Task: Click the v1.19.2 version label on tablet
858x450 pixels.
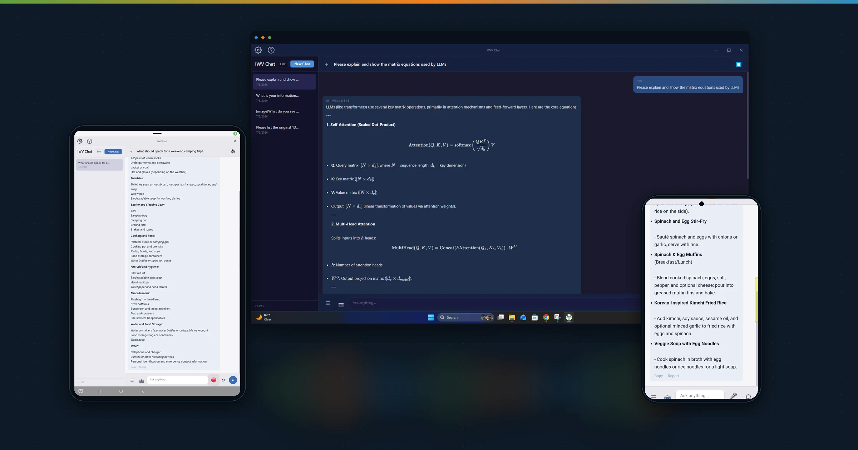Action: pyautogui.click(x=81, y=382)
